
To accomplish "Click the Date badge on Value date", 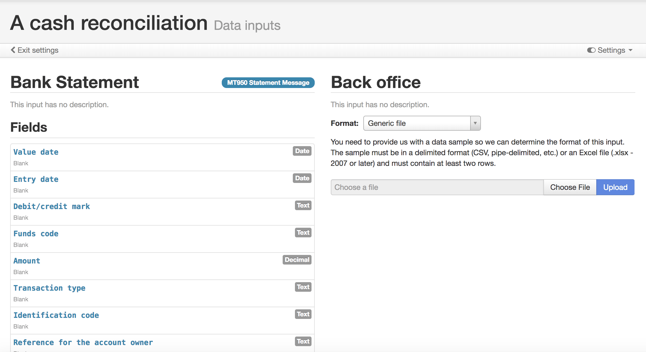I will click(x=302, y=151).
